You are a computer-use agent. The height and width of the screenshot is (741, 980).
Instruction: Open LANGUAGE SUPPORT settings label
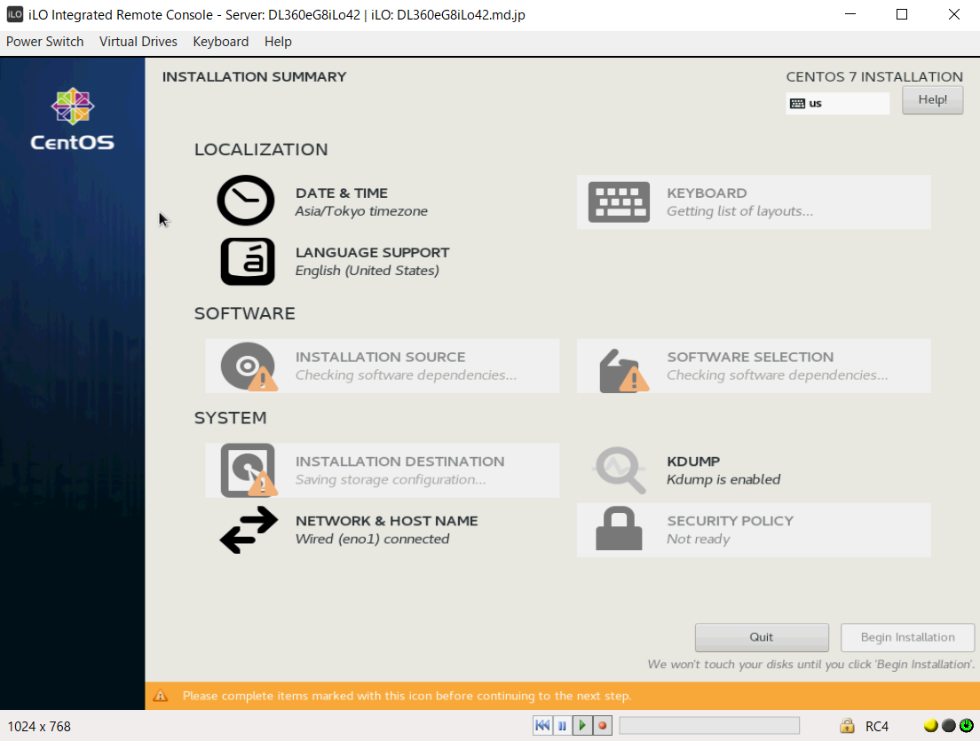coord(373,252)
